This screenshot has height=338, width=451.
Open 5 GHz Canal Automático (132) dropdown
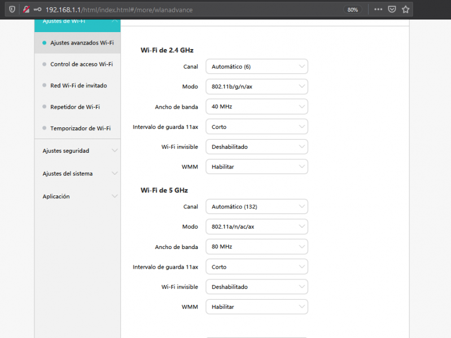pyautogui.click(x=256, y=207)
